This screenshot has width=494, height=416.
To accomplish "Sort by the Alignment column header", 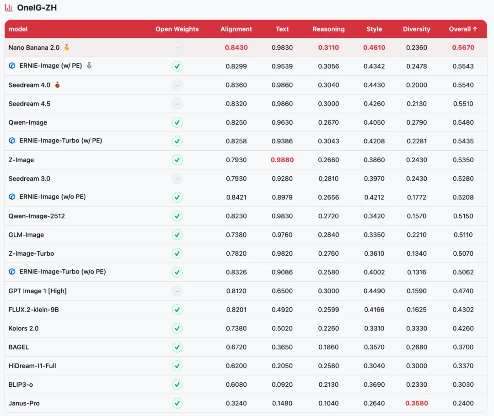I will [x=236, y=29].
